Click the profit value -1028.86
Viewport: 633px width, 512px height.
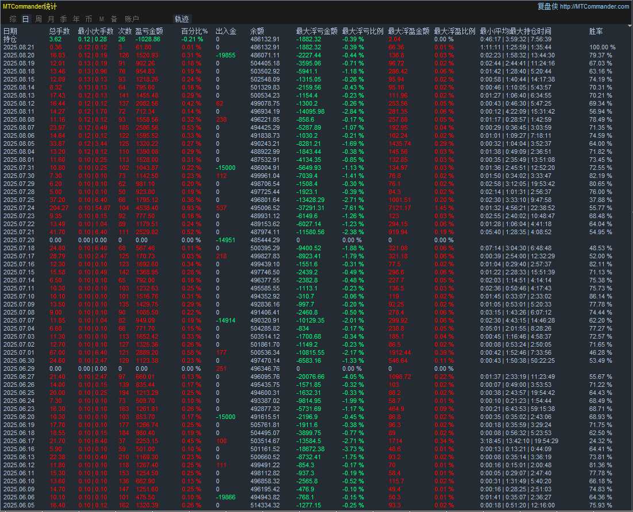(148, 39)
